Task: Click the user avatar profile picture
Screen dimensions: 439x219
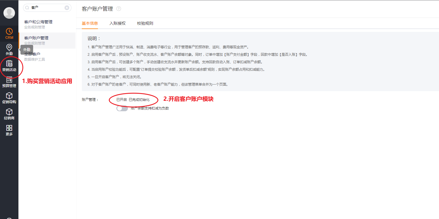Action: [9, 13]
